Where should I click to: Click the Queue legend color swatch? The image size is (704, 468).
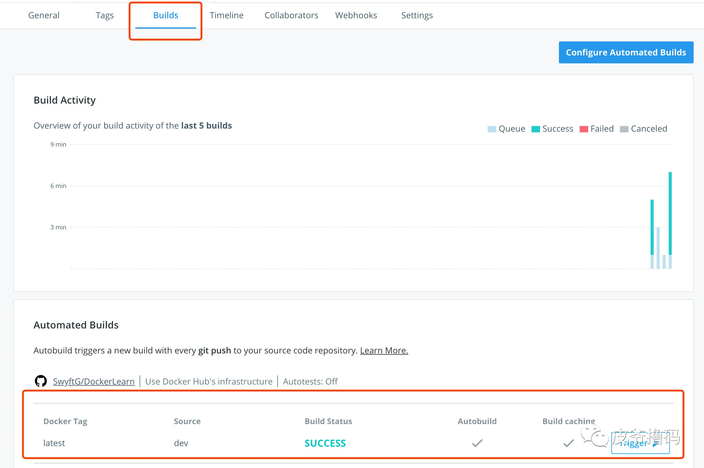(492, 129)
